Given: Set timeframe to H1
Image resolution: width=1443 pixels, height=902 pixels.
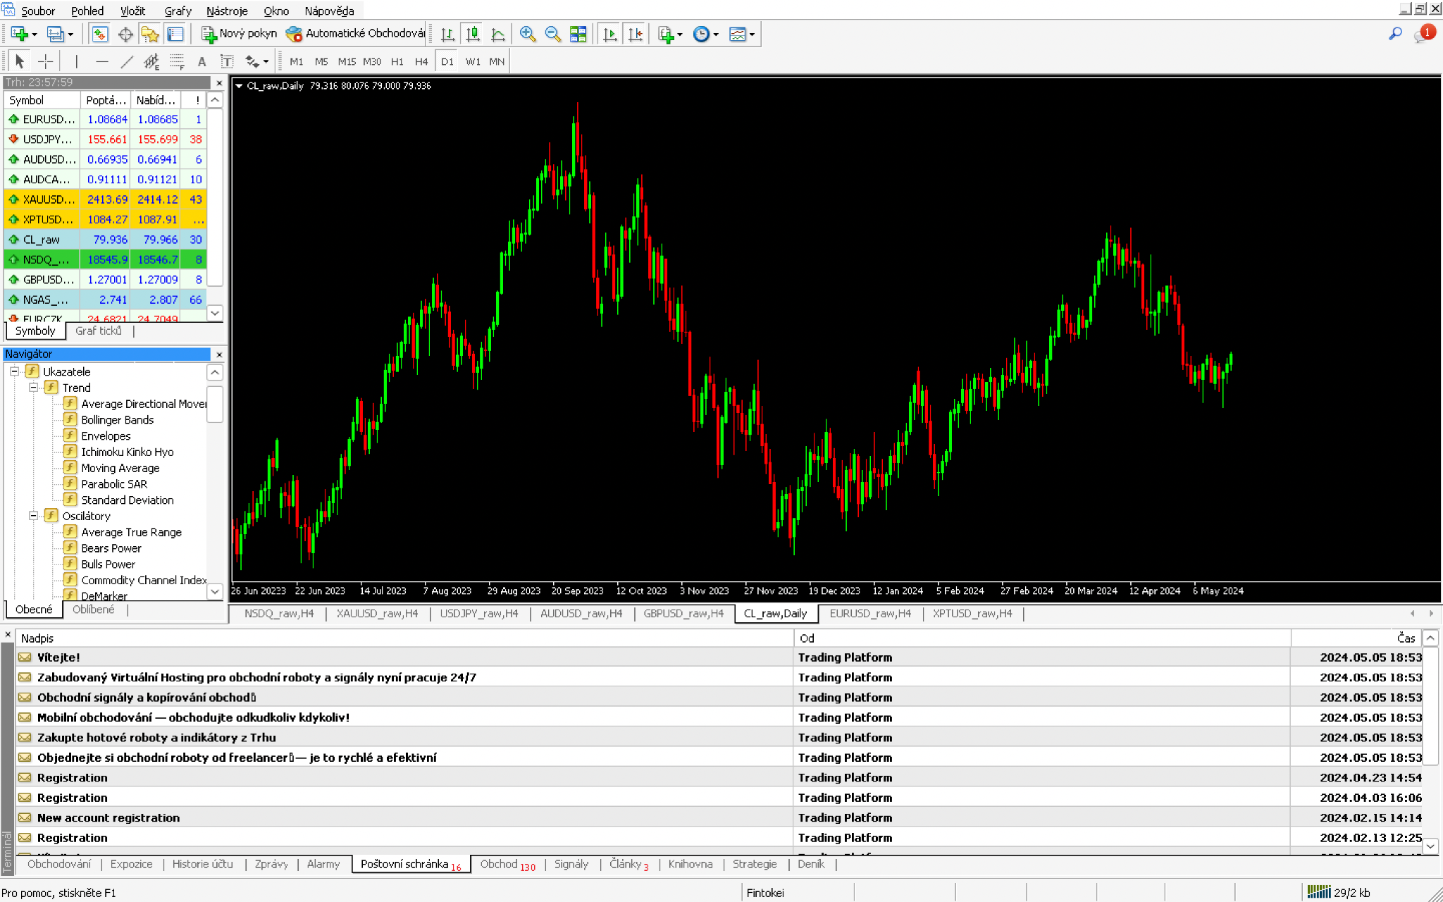Looking at the screenshot, I should point(397,61).
